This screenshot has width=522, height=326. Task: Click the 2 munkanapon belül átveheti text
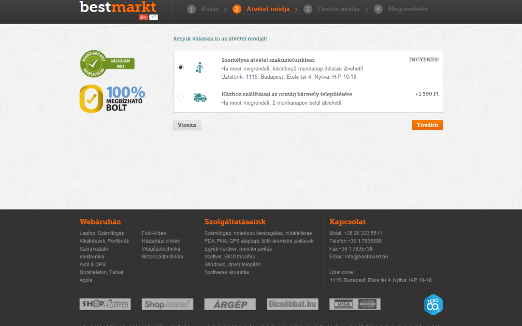307,103
